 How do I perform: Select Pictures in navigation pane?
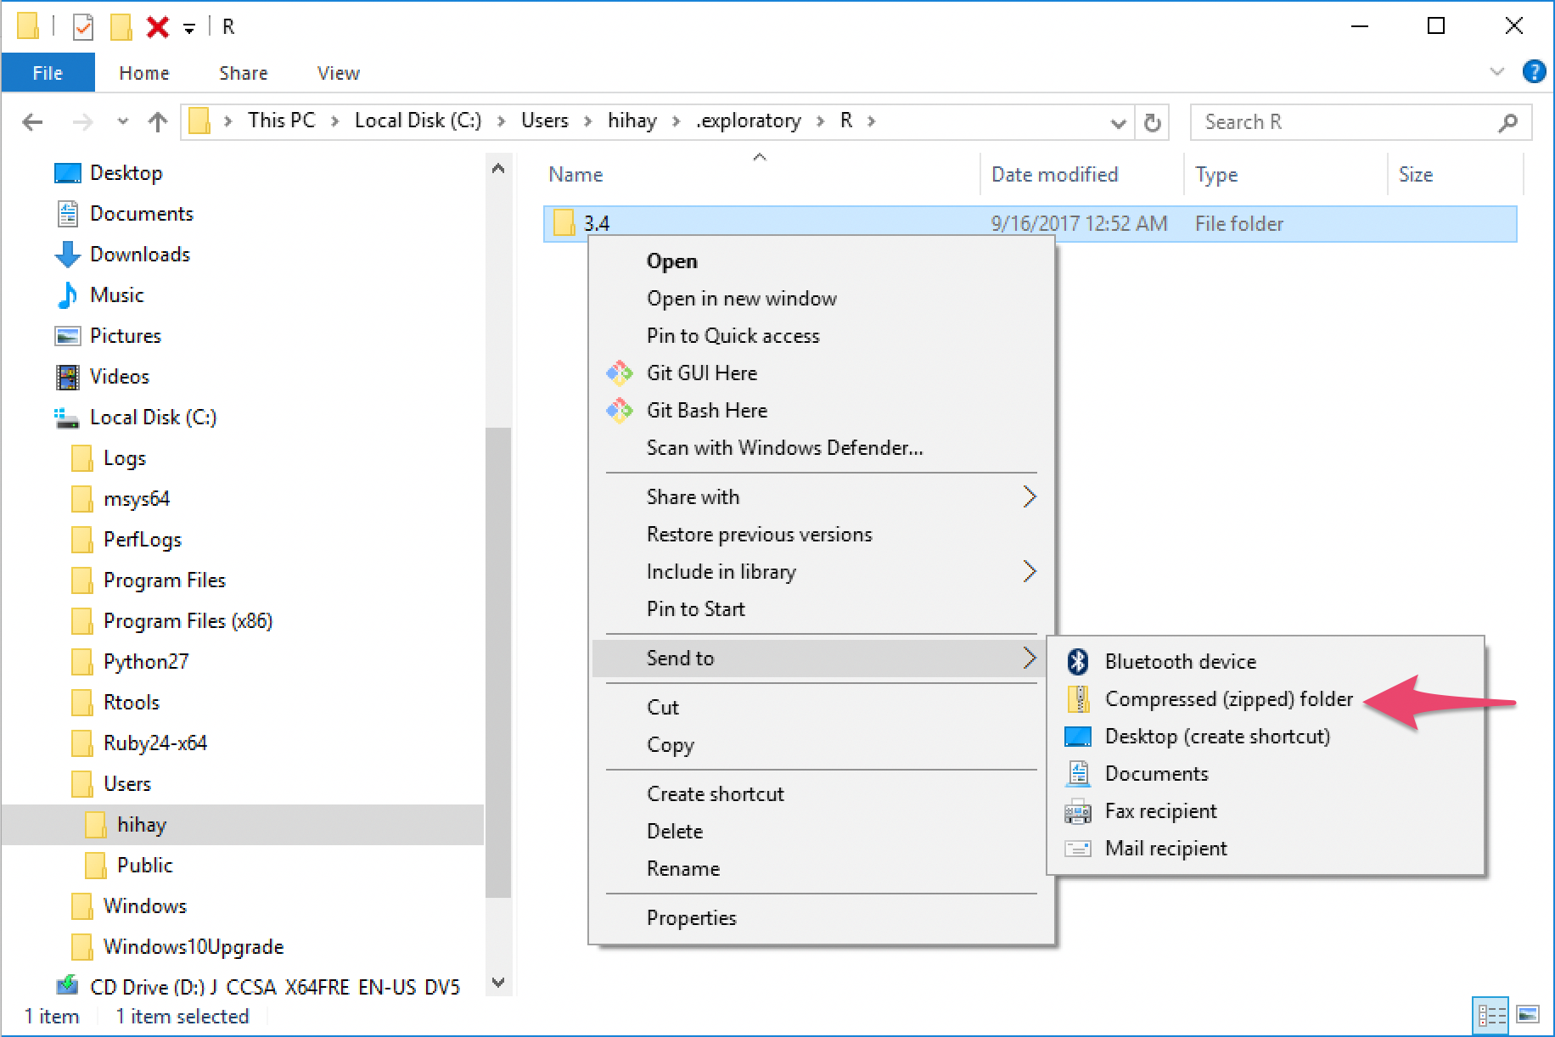pyautogui.click(x=125, y=336)
